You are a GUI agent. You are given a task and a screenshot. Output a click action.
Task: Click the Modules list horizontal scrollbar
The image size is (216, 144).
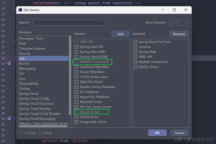tap(43, 126)
